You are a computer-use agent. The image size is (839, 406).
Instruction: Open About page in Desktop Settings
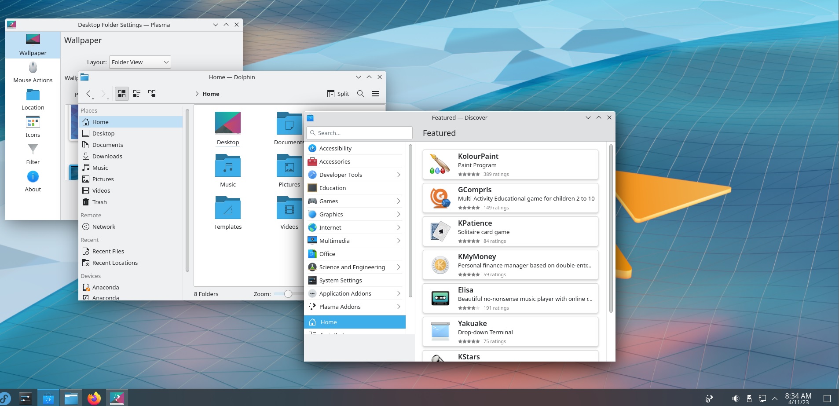[33, 182]
